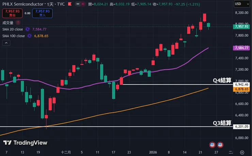252x156 pixels.
Task: Click the 6,000.00 price scale label
Action: [x=242, y=138]
